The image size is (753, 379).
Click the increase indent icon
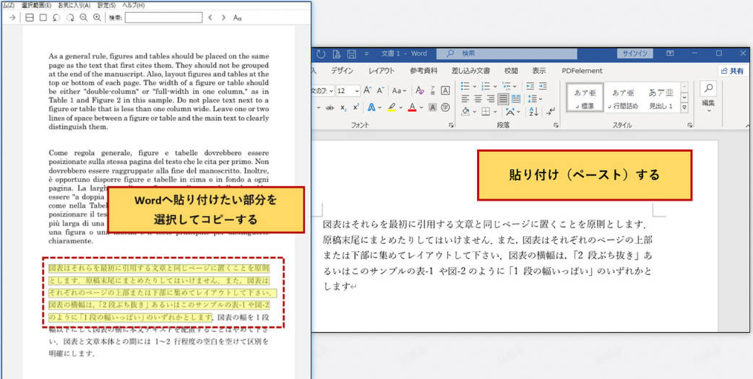coord(543,87)
